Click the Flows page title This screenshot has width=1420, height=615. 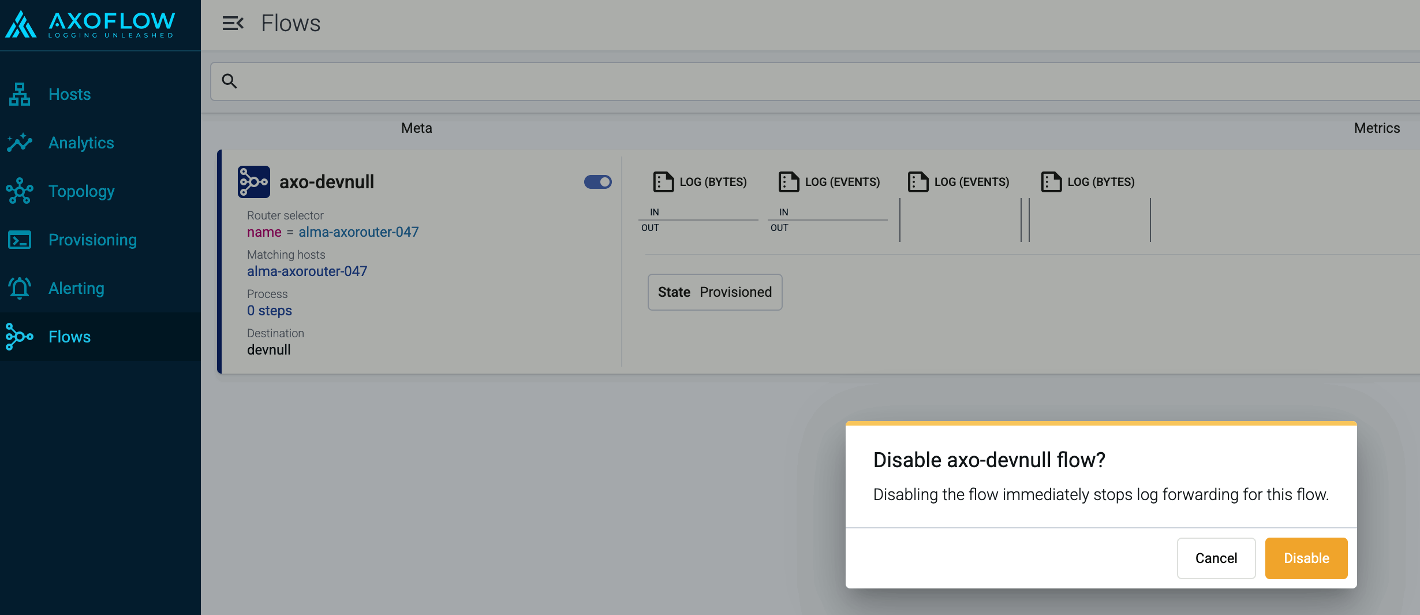(x=291, y=23)
